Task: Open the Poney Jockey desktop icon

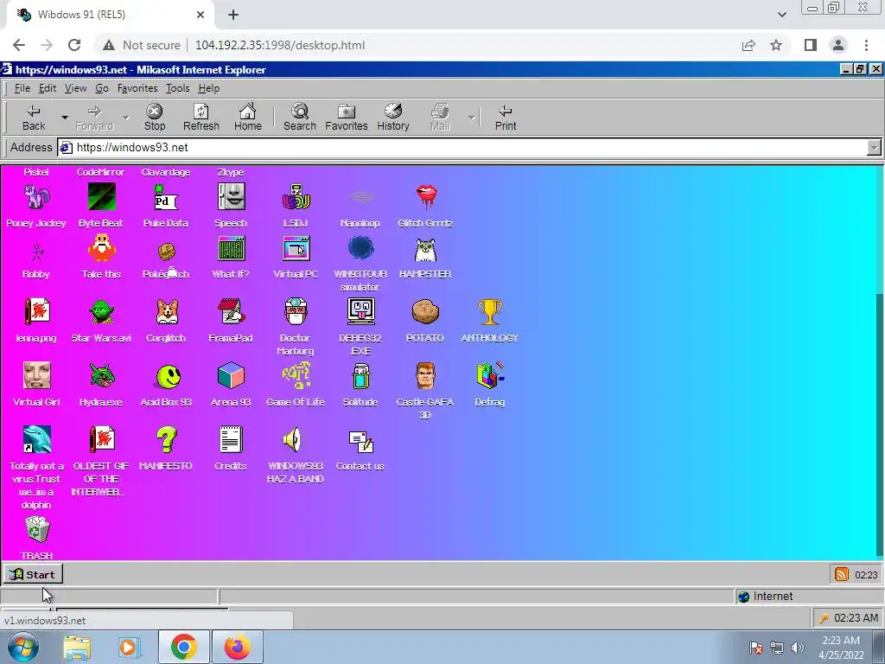Action: pyautogui.click(x=36, y=197)
